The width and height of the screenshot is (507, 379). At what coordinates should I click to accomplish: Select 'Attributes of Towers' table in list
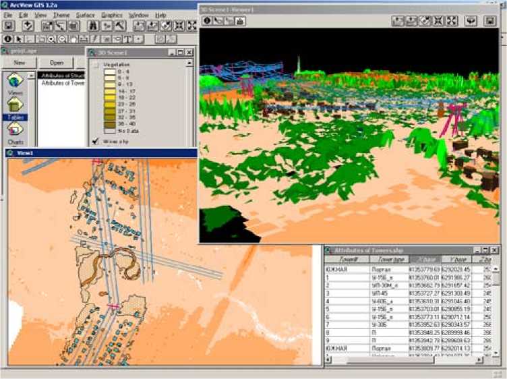pyautogui.click(x=61, y=82)
